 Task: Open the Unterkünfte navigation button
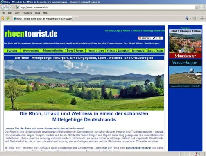point(138,51)
